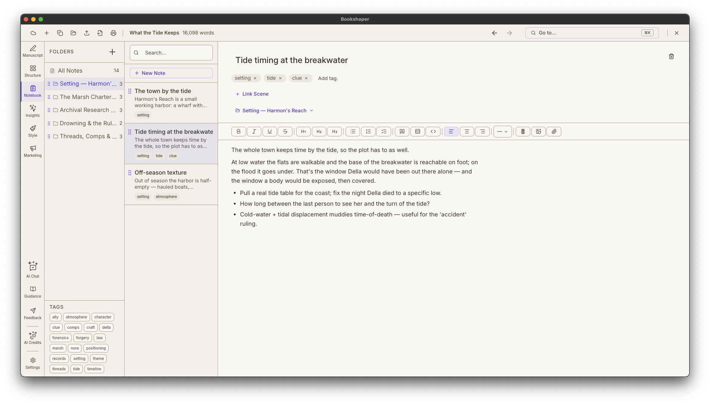Open the divider style dropdown
Viewport: 710px width, 404px height.
(x=502, y=132)
